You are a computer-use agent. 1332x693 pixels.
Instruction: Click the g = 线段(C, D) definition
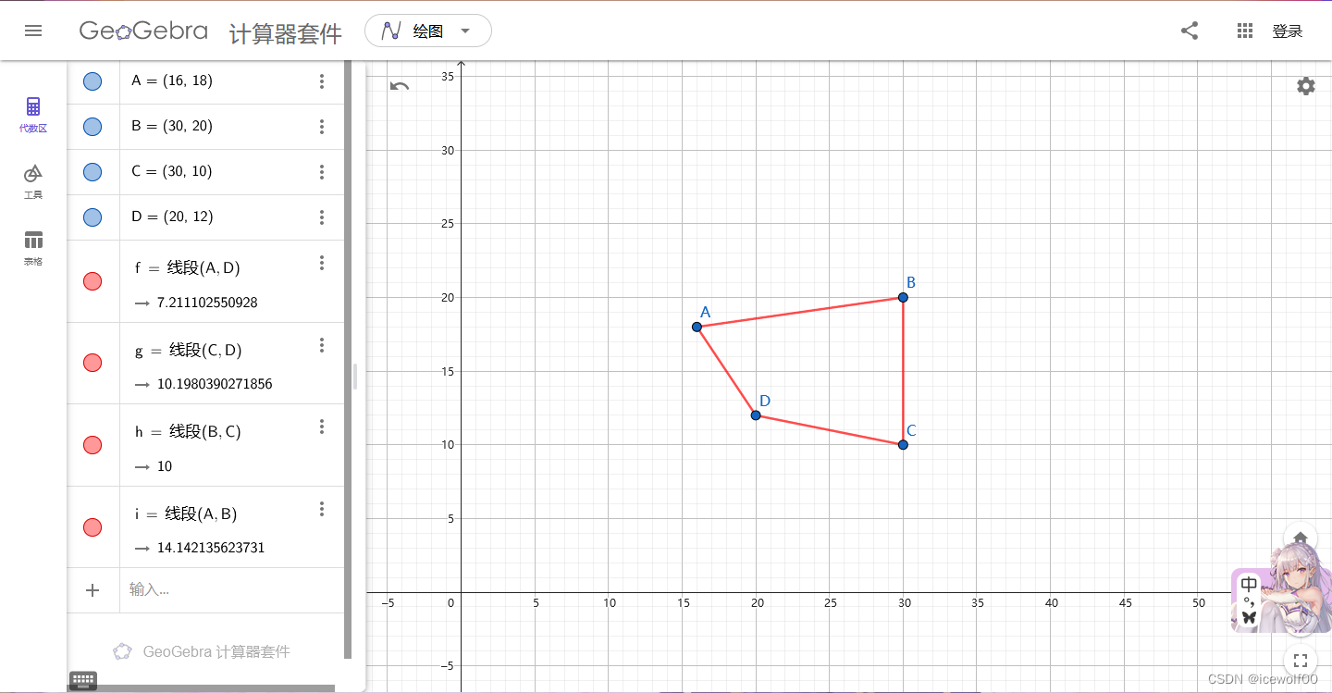188,351
